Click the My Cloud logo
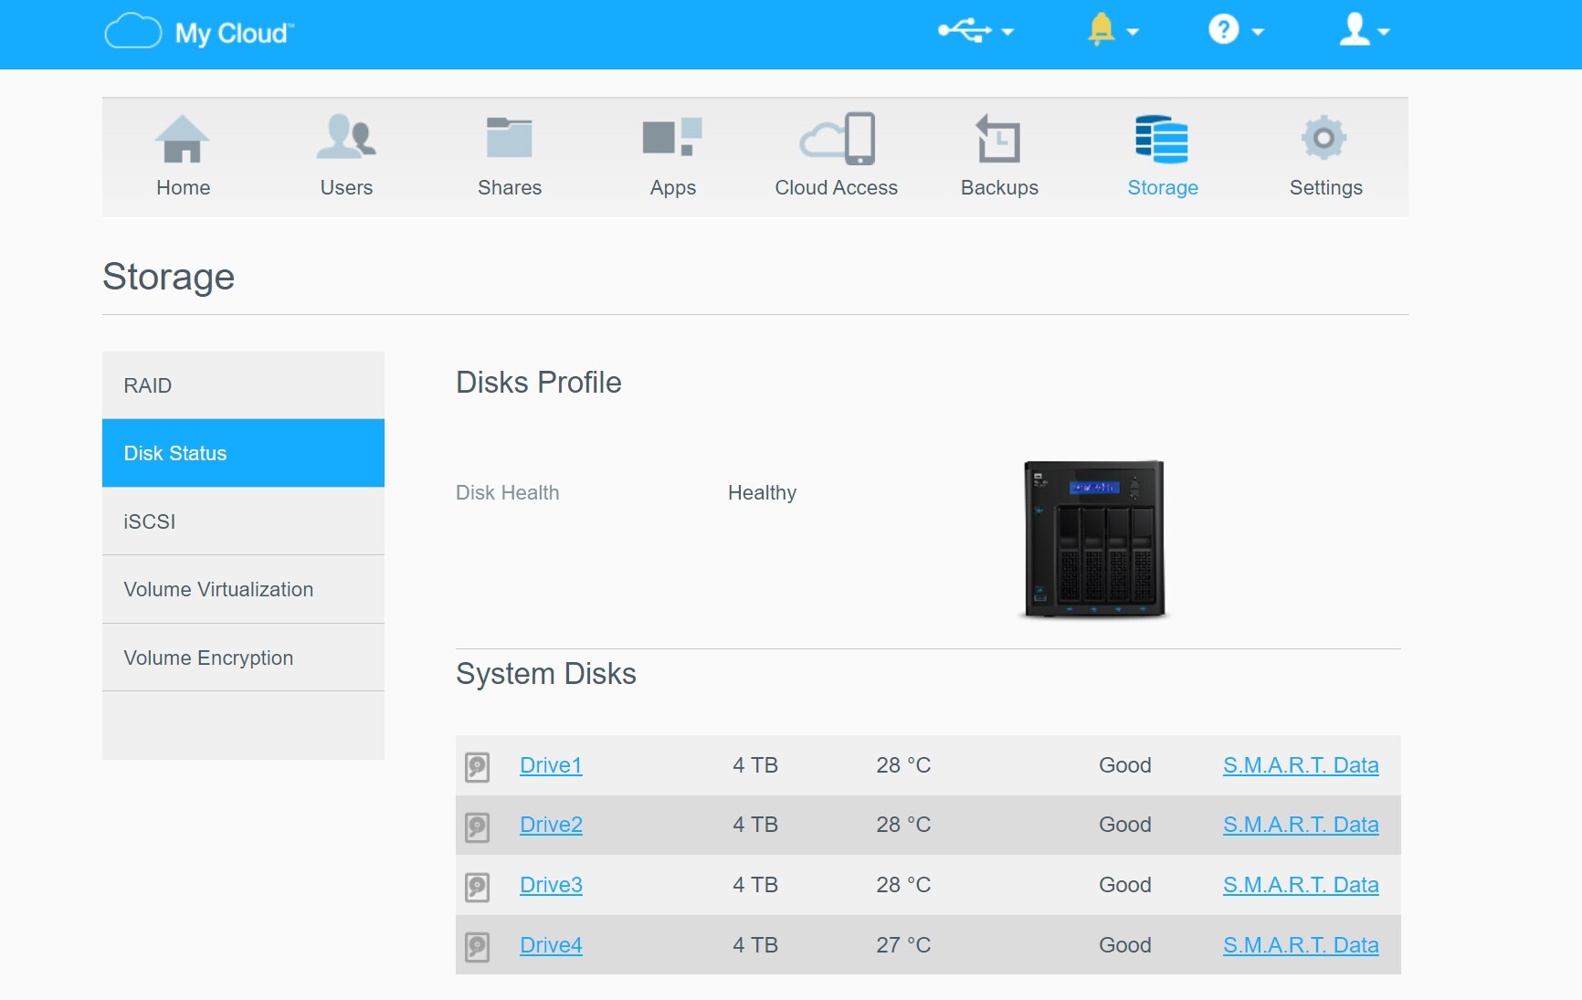Viewport: 1582px width, 1000px height. [199, 32]
